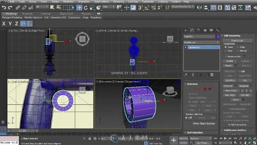This screenshot has width=257, height=145.
Task: Select the Rotate tool in toolbar
Action: [86, 8]
